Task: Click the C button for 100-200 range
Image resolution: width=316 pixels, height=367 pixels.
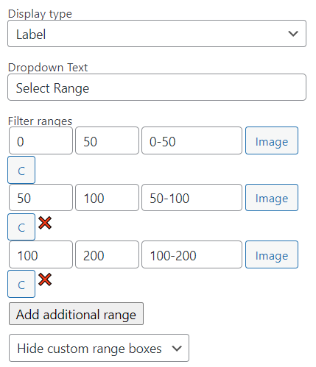Action: tap(21, 284)
